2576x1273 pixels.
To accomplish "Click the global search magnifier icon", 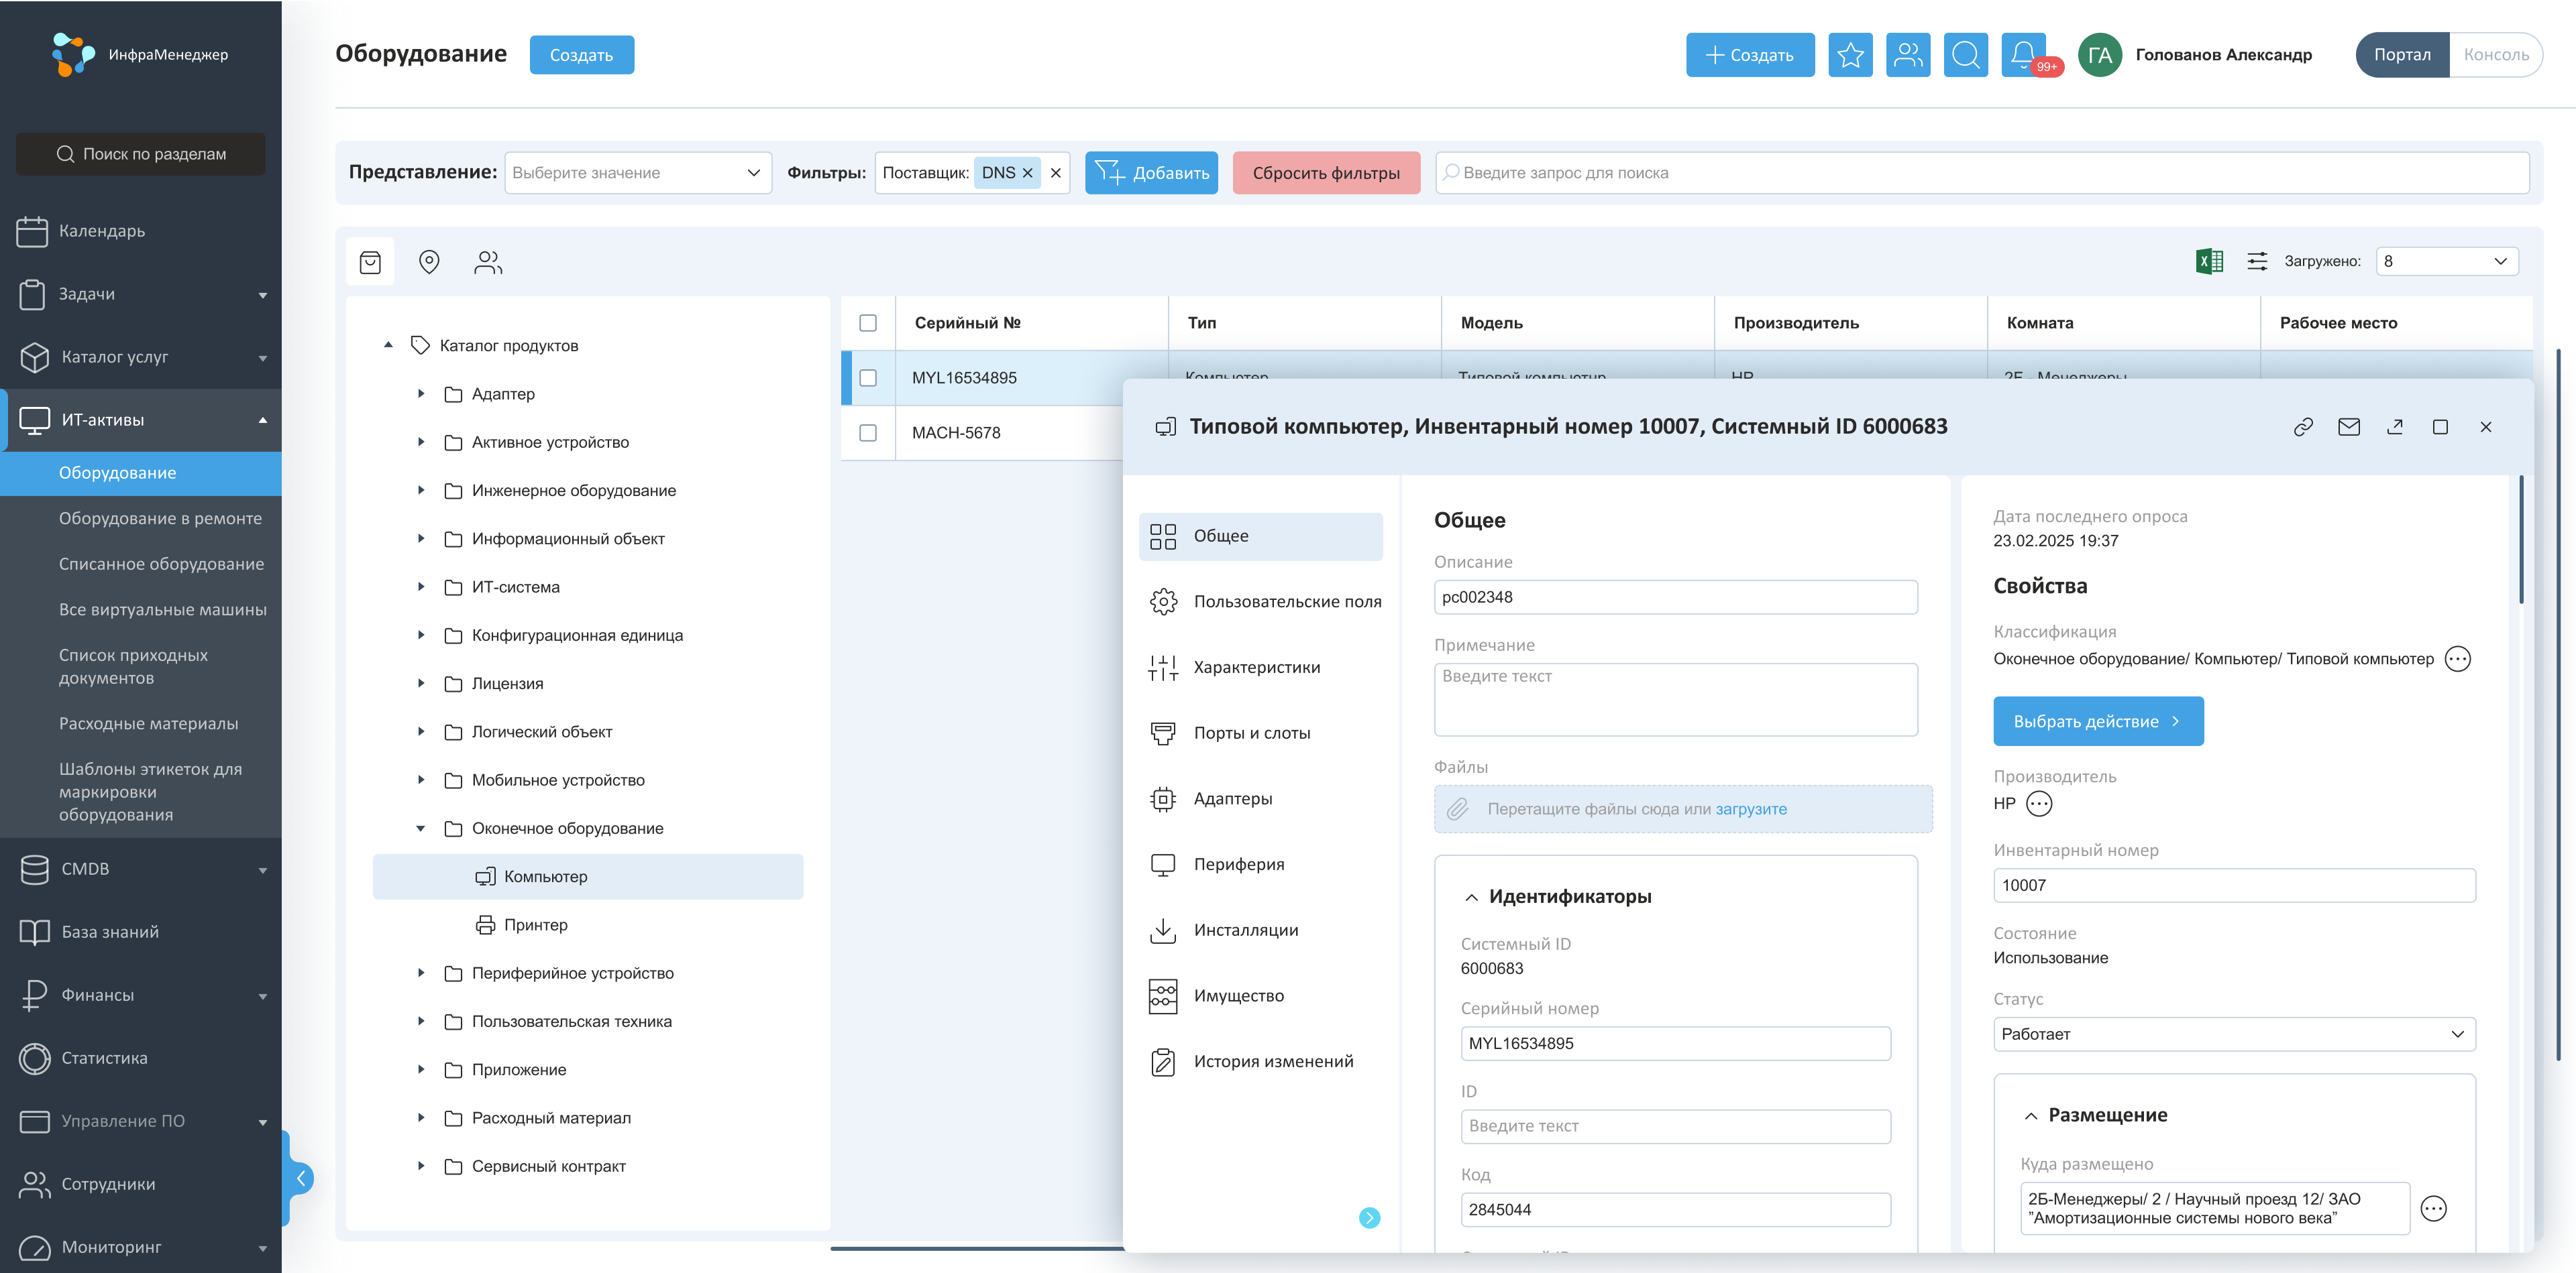I will point(1965,54).
